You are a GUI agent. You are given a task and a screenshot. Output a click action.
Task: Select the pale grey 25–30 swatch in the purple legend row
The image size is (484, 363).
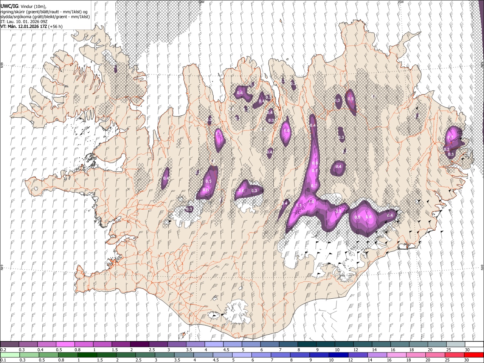456,344
